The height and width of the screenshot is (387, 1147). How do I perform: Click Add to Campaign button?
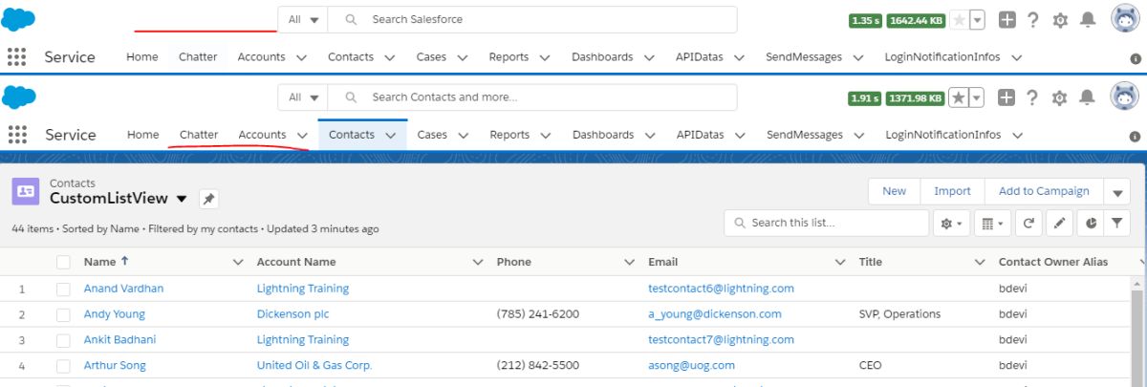pos(1044,191)
